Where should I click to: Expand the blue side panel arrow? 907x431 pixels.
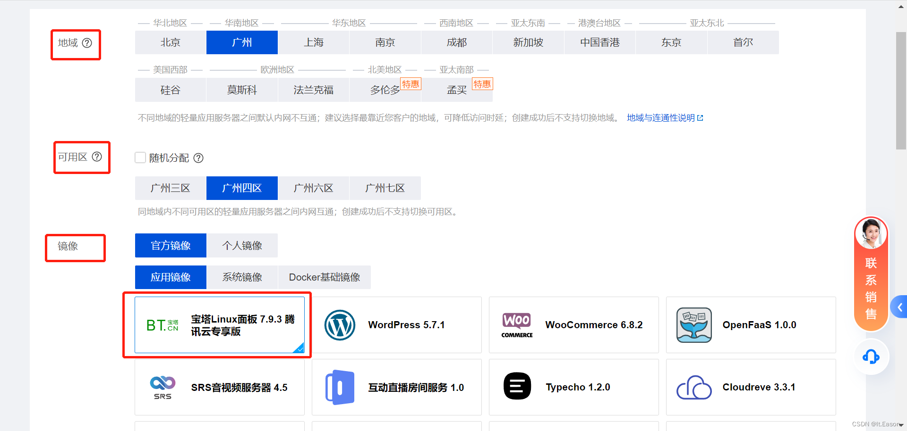click(x=899, y=307)
